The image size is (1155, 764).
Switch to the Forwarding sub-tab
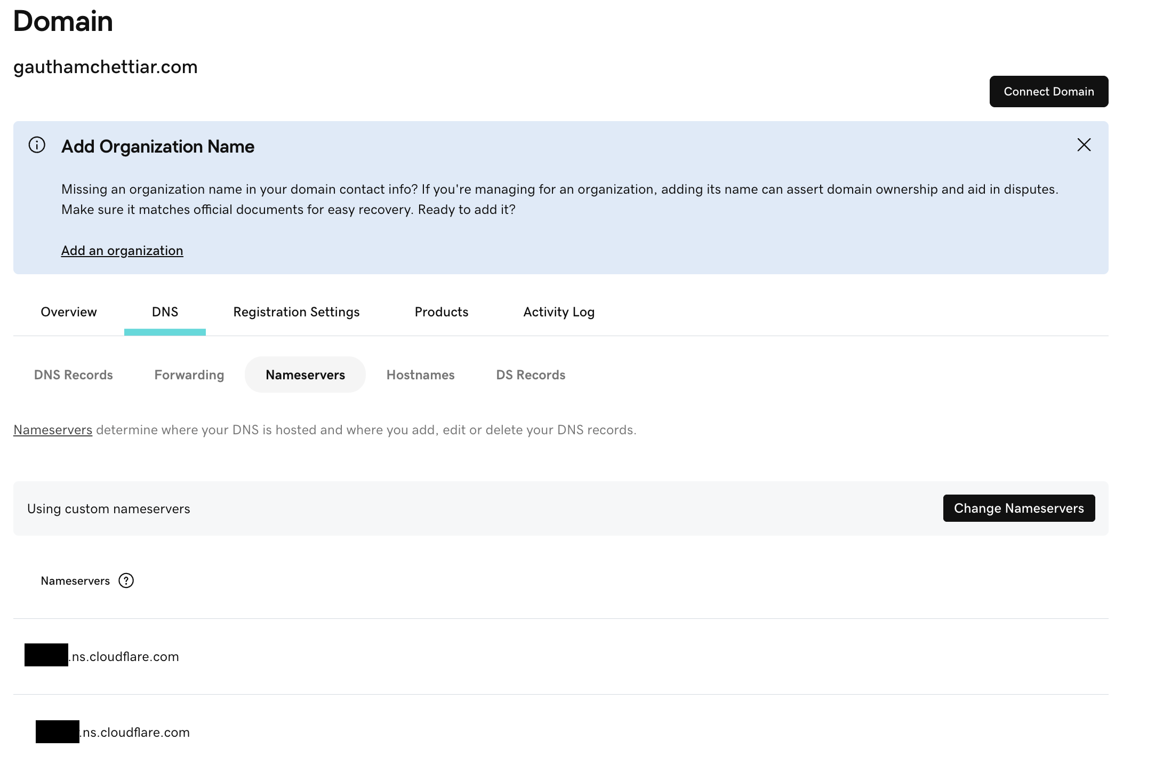click(x=189, y=375)
